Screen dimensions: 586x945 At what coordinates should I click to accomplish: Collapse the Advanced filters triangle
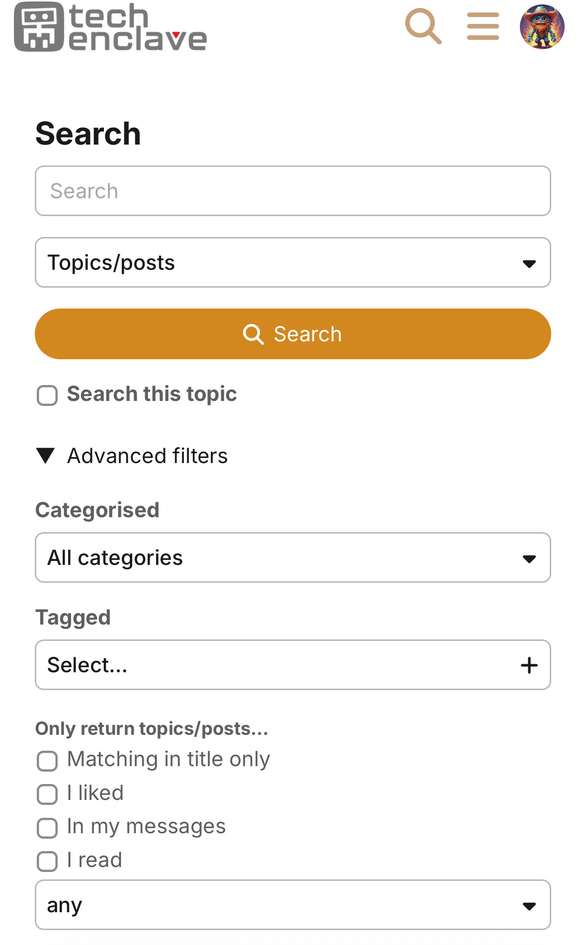[x=46, y=456]
